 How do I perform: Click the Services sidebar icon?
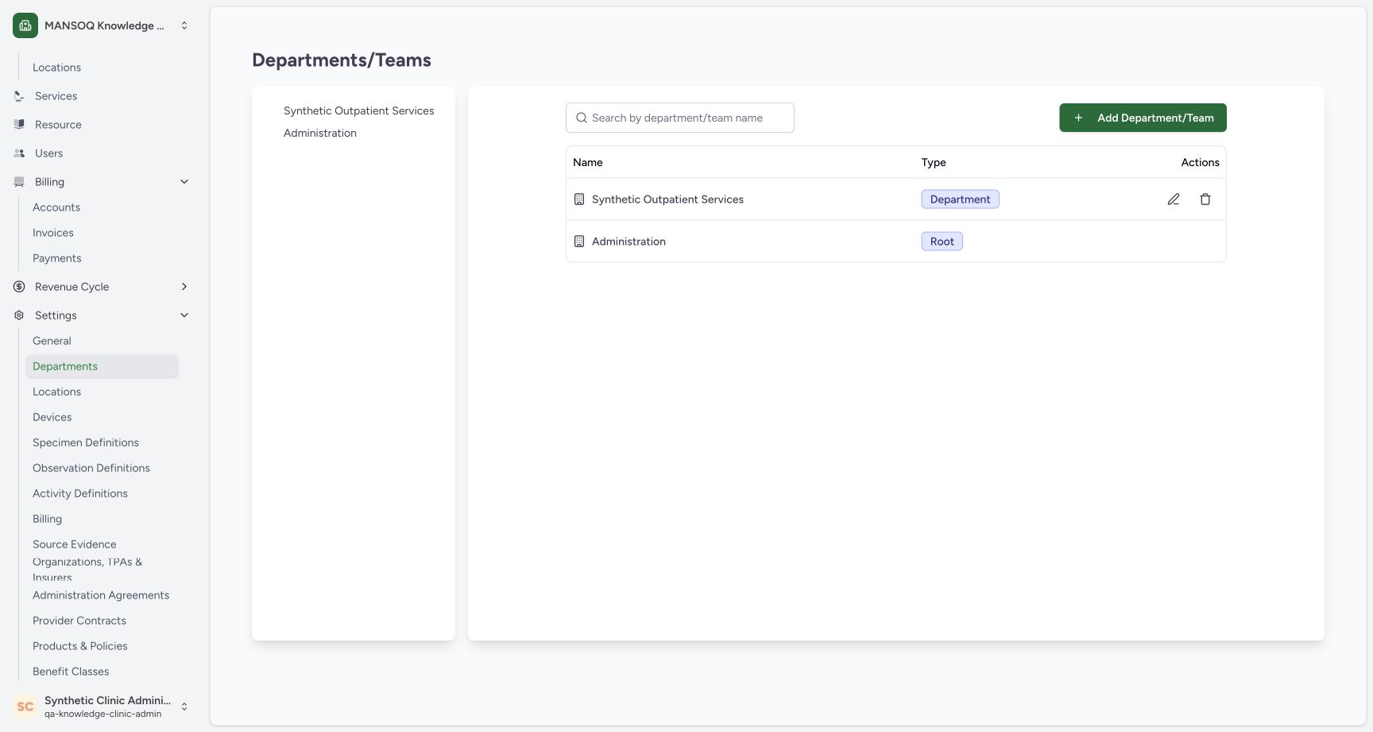pyautogui.click(x=19, y=96)
